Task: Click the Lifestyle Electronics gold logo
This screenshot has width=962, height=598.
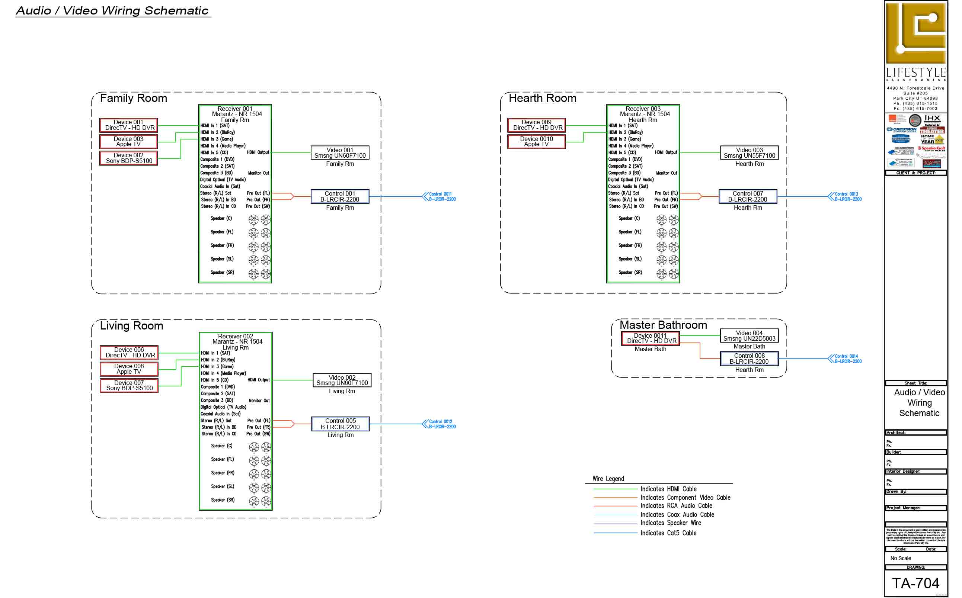Action: pos(916,33)
